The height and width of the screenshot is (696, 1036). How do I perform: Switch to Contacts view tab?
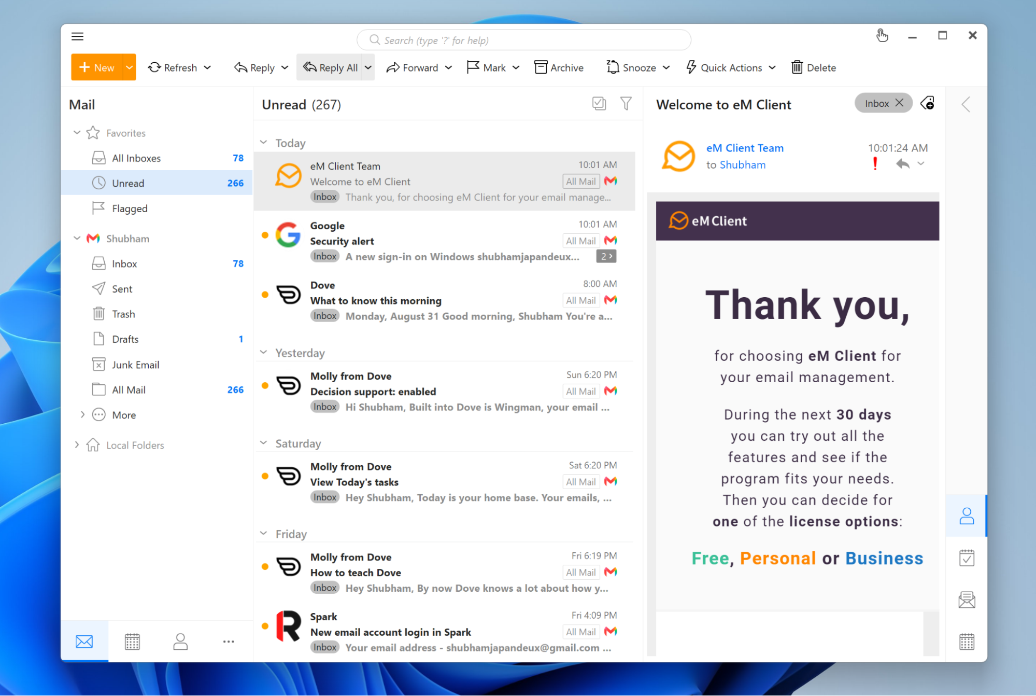pyautogui.click(x=180, y=642)
